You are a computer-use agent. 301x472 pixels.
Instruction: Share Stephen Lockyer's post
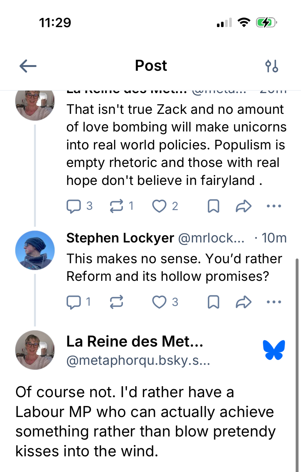point(243,302)
